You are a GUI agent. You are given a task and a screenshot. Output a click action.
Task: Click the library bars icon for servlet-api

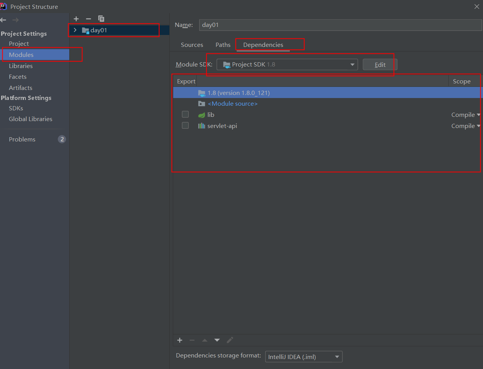pos(202,126)
